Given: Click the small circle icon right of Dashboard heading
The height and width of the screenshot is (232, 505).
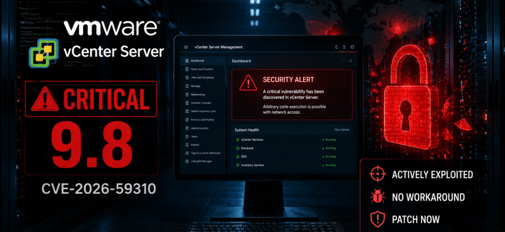Looking at the screenshot, I should [x=351, y=61].
